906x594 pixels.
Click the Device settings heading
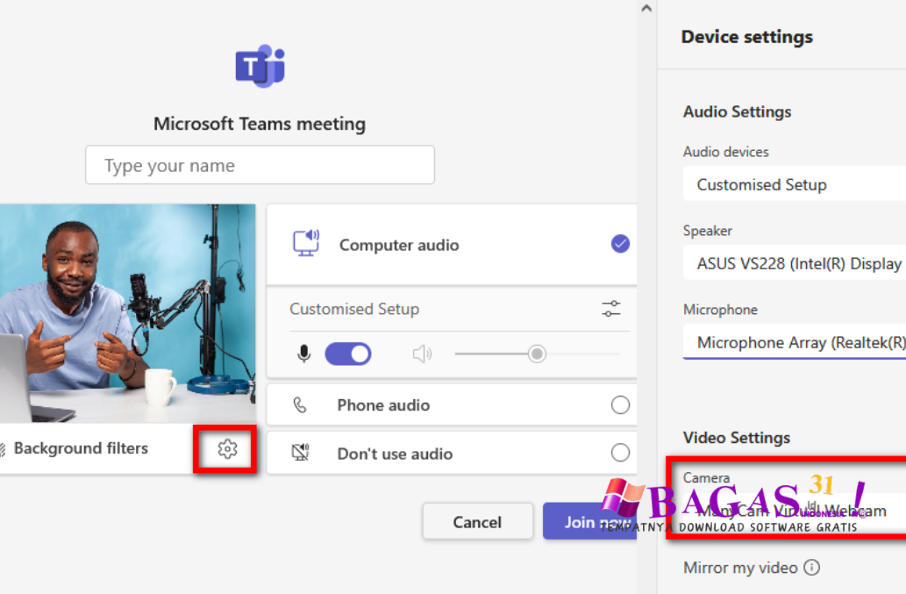click(747, 37)
